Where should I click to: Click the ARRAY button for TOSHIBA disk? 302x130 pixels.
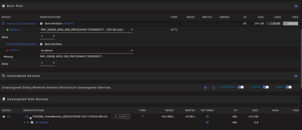tap(121, 116)
